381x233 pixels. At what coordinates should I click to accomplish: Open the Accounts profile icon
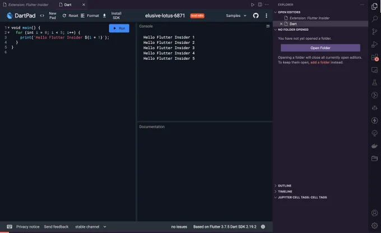pyautogui.click(x=374, y=213)
